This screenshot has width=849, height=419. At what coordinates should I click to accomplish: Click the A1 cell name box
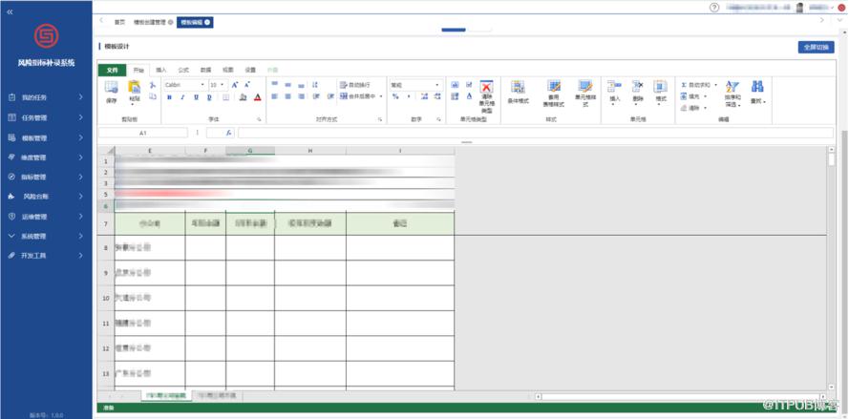pyautogui.click(x=143, y=133)
